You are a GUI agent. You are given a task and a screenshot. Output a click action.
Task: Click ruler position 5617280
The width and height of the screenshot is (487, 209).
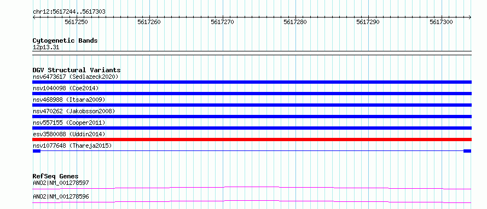(295, 22)
